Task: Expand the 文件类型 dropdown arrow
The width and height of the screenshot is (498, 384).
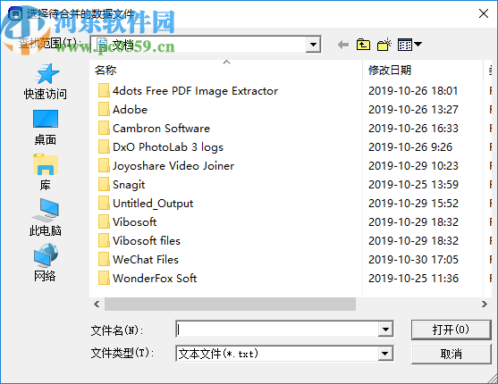Action: click(x=385, y=354)
